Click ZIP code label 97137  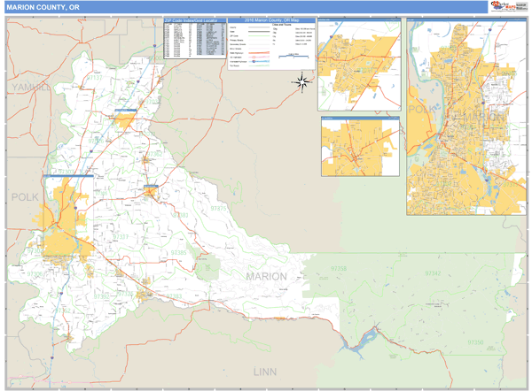tap(94, 78)
